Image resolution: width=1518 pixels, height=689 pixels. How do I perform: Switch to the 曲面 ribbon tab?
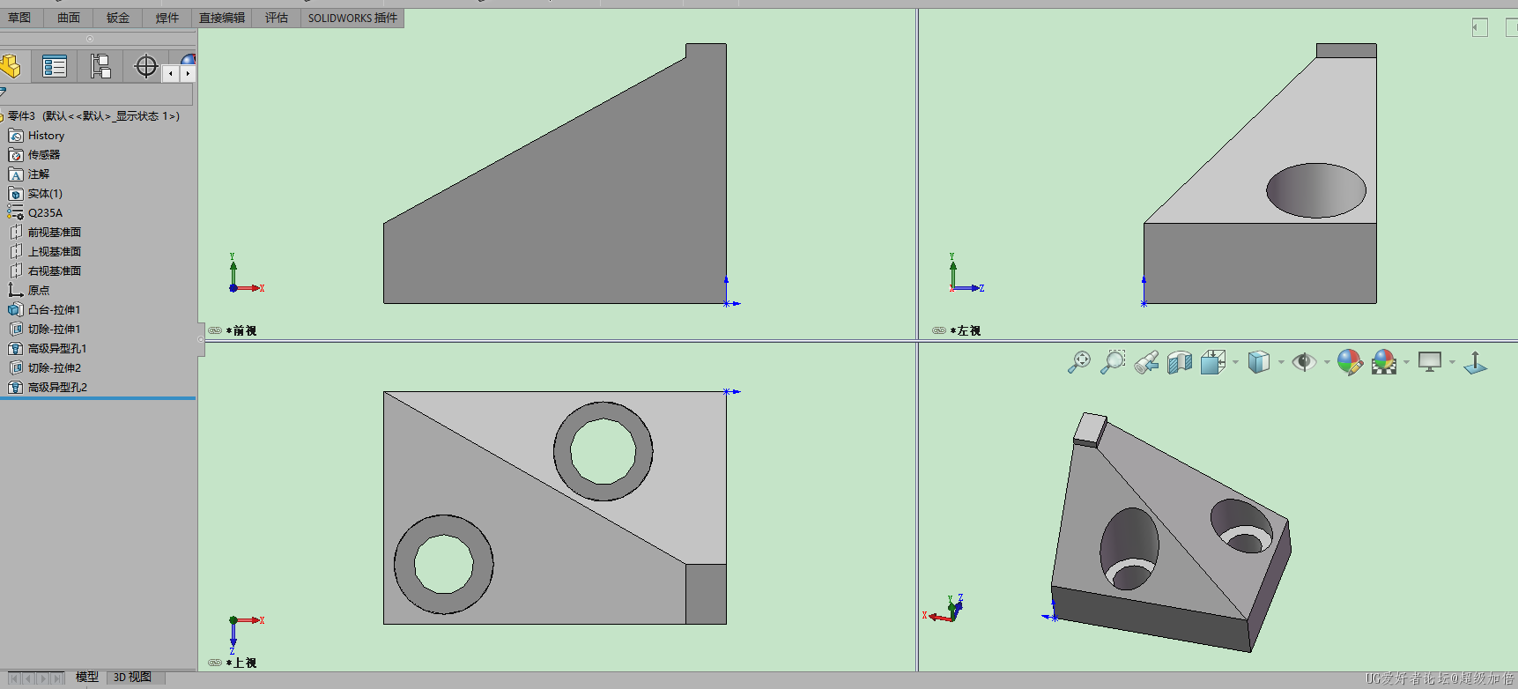tap(69, 18)
